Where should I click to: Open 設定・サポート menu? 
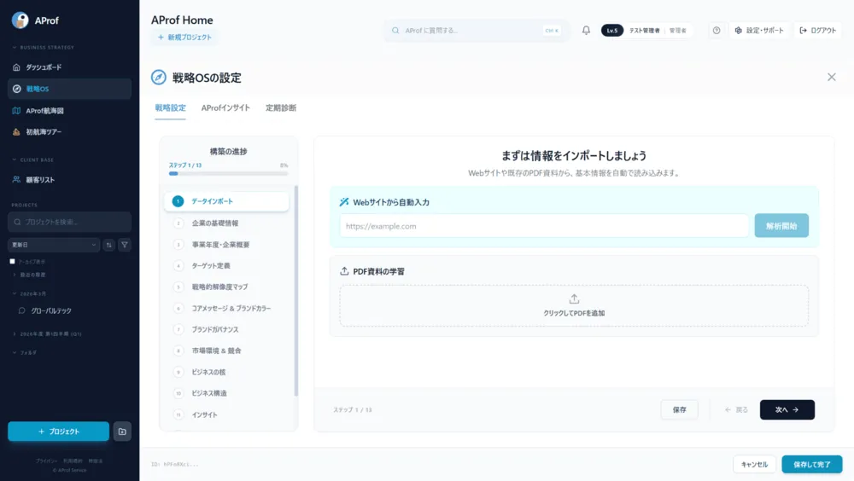759,31
